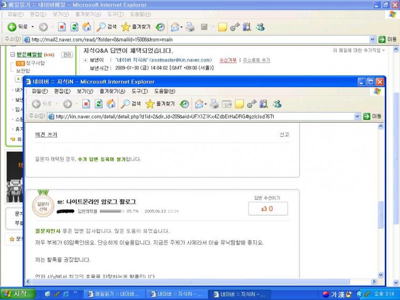Click 수신거부 link in mail window
The image size is (400, 300).
[228, 61]
